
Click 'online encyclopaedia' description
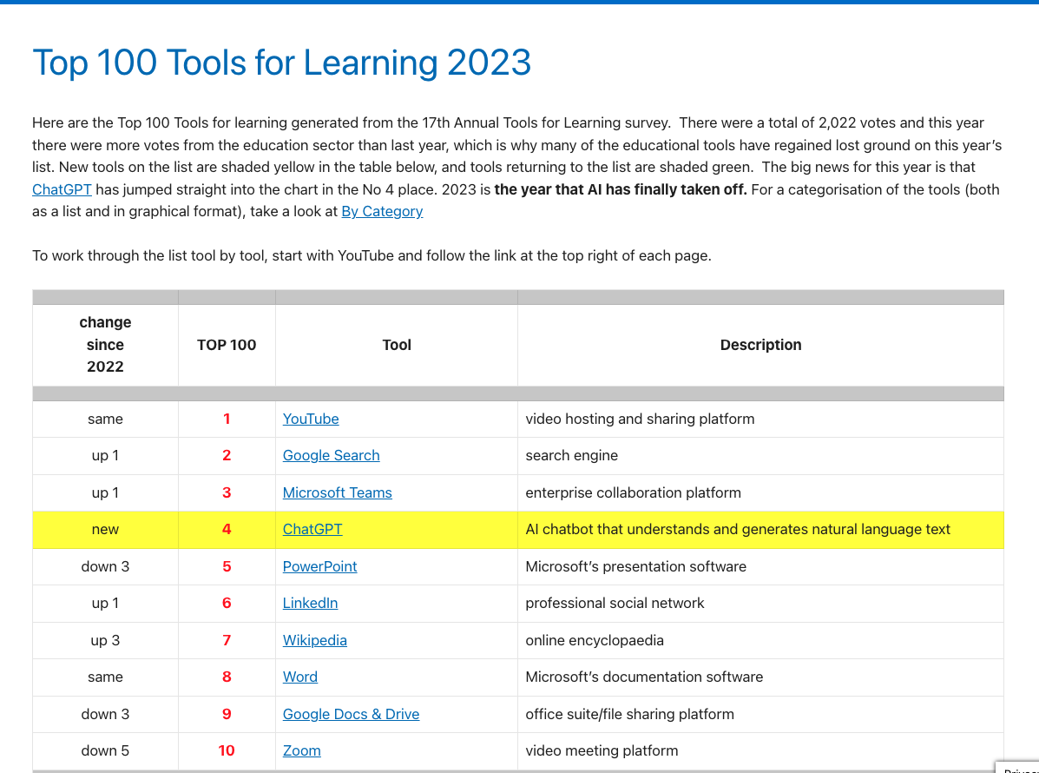coord(595,640)
